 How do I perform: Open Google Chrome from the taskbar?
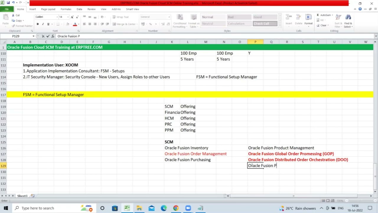pos(176,208)
